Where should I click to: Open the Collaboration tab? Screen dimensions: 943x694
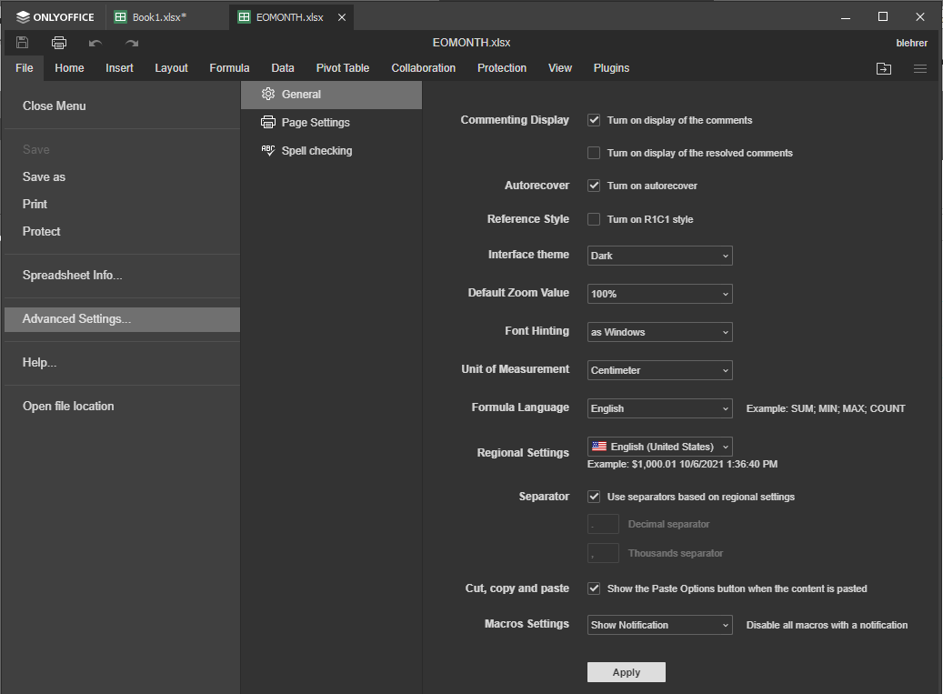tap(424, 68)
